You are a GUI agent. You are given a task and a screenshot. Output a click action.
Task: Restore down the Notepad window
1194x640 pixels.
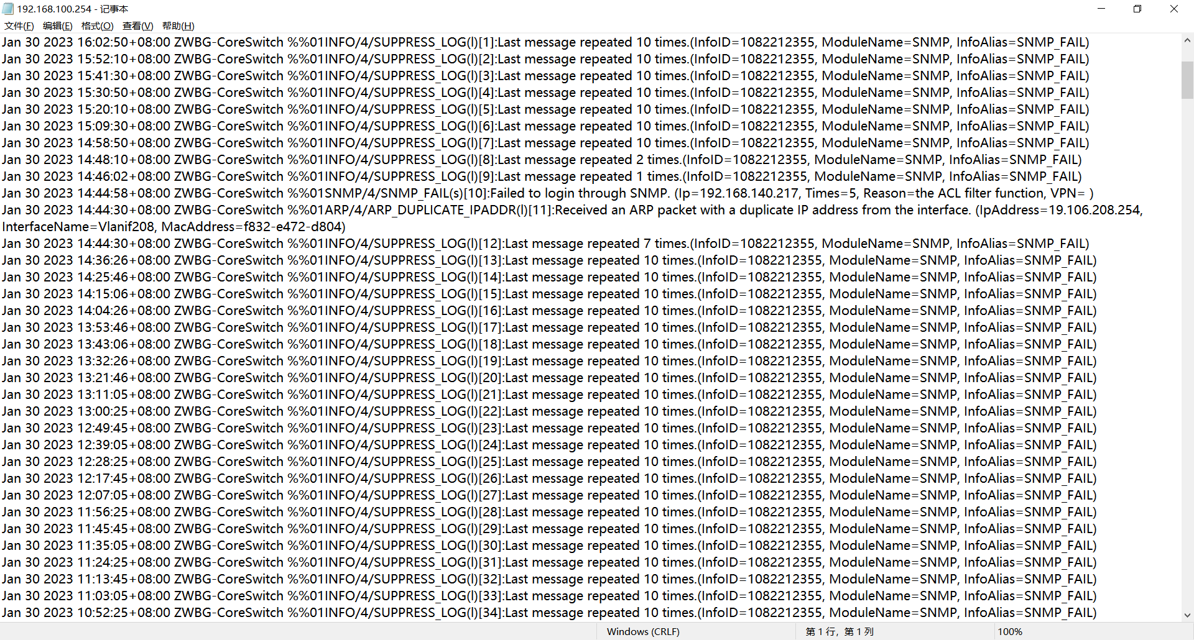(x=1137, y=9)
